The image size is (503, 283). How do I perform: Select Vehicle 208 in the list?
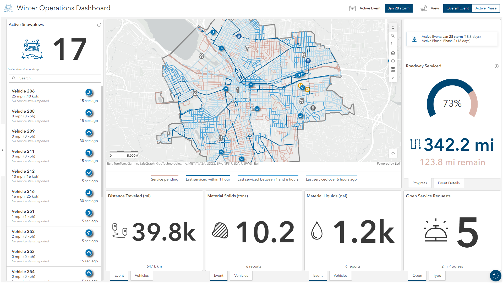click(54, 116)
